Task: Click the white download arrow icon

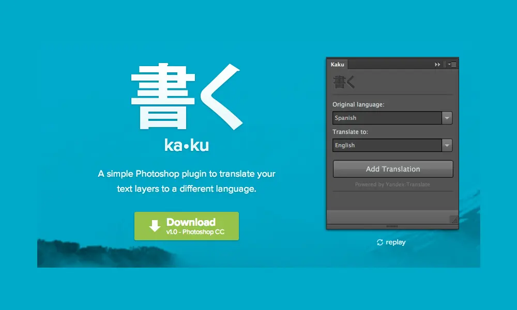Action: [x=155, y=226]
